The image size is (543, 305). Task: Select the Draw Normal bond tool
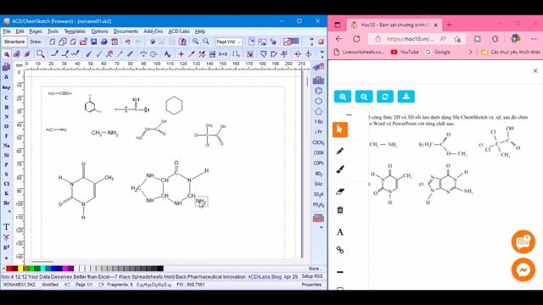click(54, 54)
